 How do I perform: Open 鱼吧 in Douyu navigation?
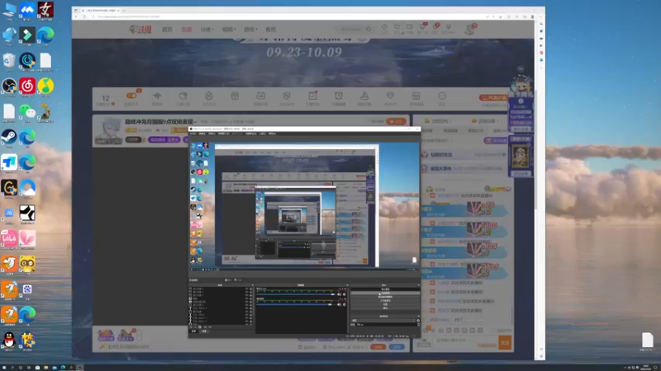(x=271, y=30)
